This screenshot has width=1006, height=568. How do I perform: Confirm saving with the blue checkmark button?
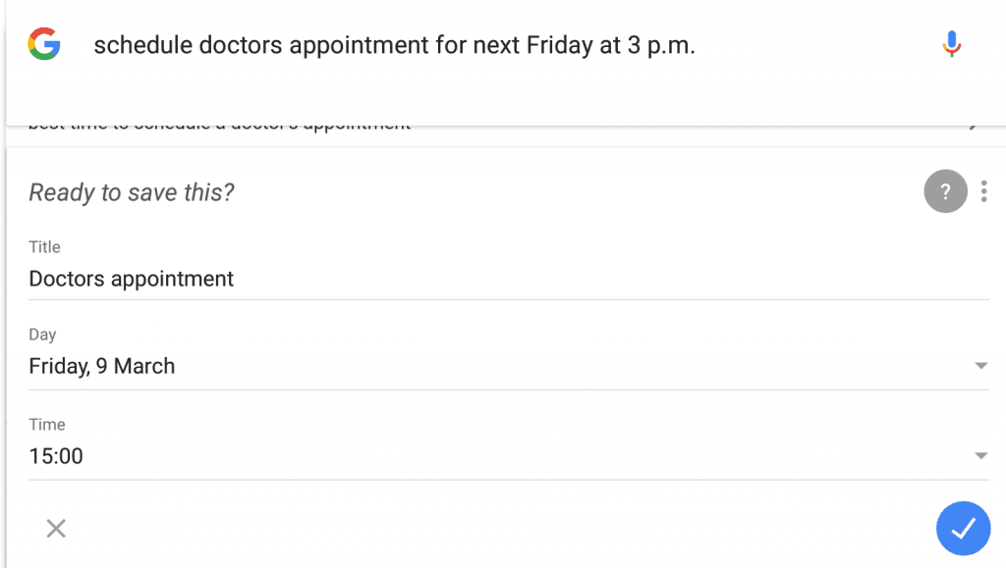coord(963,529)
